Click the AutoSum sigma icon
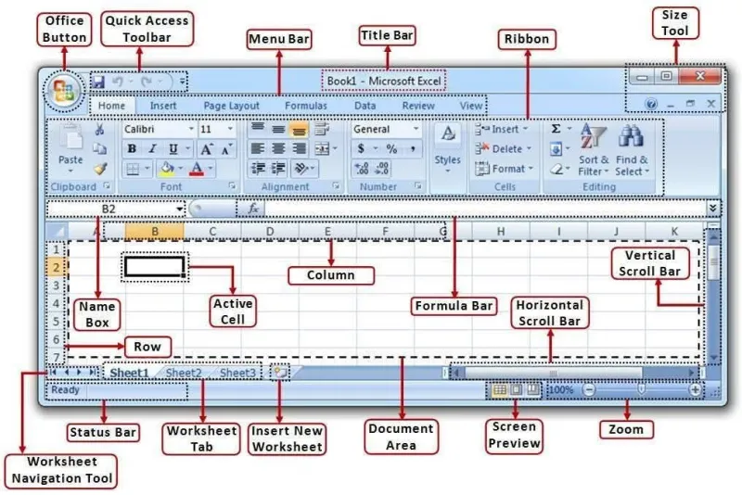Screen dimensions: 742x495 coord(556,129)
